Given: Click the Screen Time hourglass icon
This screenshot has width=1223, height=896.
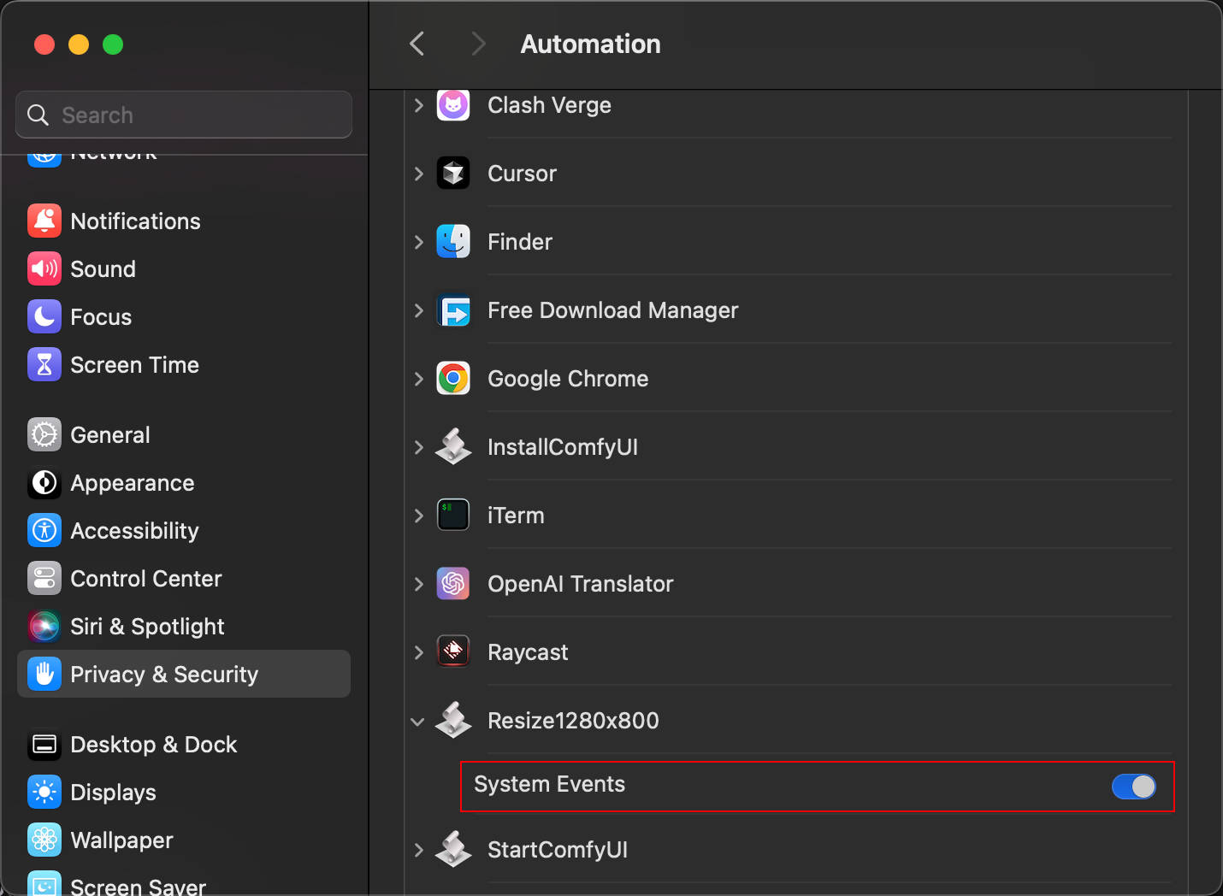Looking at the screenshot, I should pos(44,365).
